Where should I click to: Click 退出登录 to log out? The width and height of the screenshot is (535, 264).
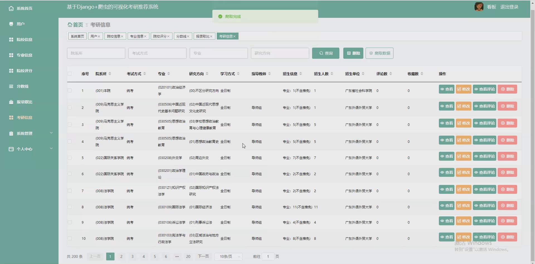[509, 7]
